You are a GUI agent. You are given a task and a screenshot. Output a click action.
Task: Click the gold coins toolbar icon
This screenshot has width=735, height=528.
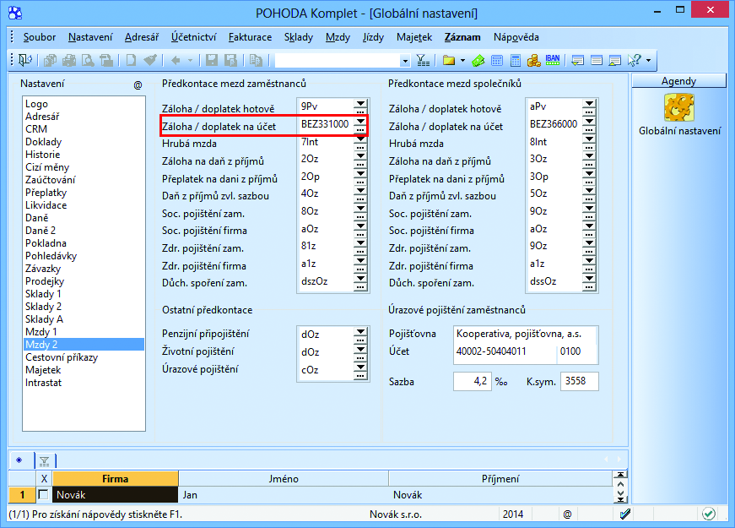(534, 60)
